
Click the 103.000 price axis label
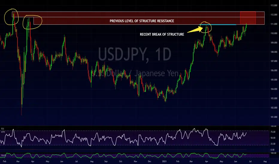tap(274, 98)
